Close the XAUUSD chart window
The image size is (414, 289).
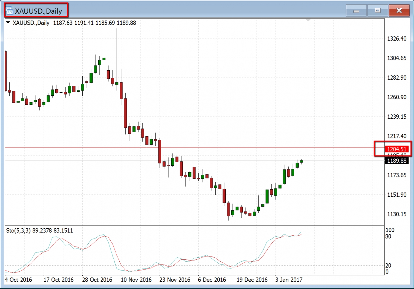tap(399, 11)
